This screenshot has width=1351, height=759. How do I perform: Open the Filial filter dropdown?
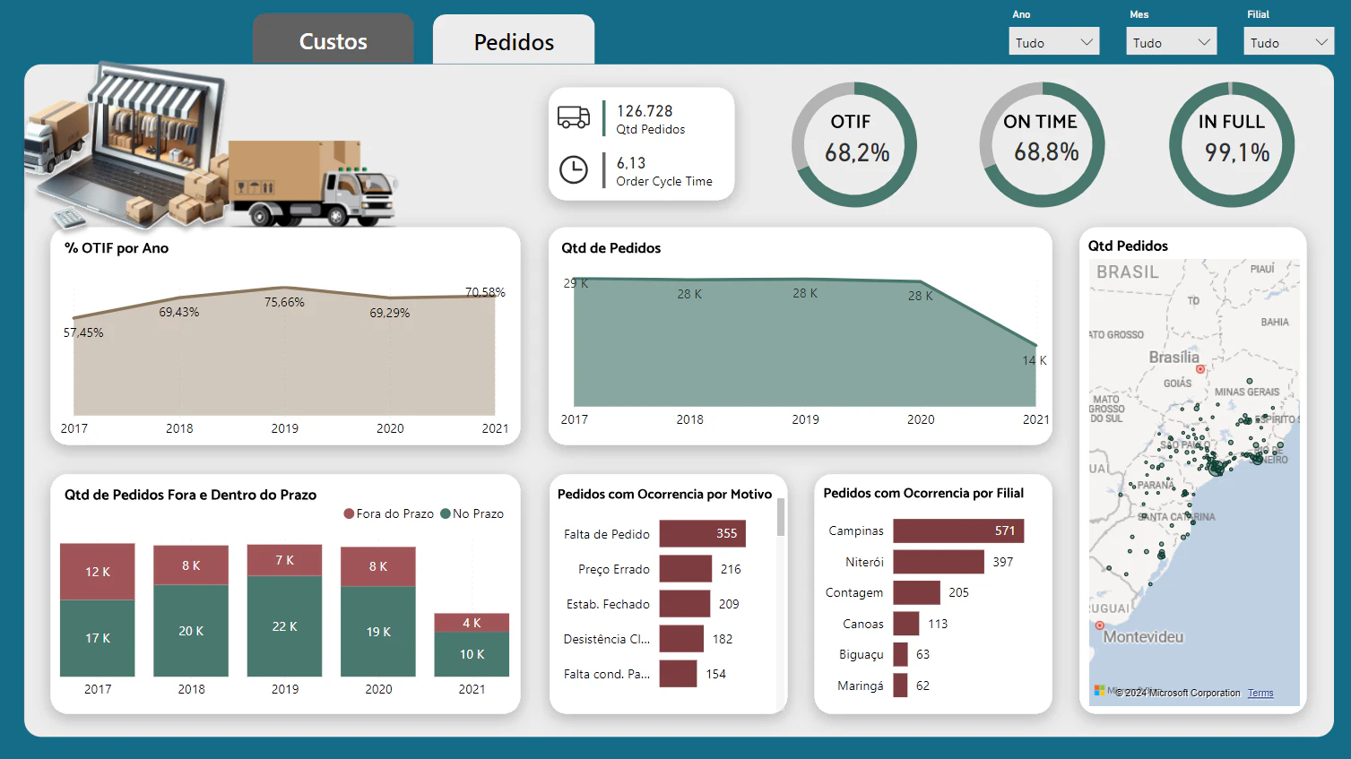(1289, 41)
